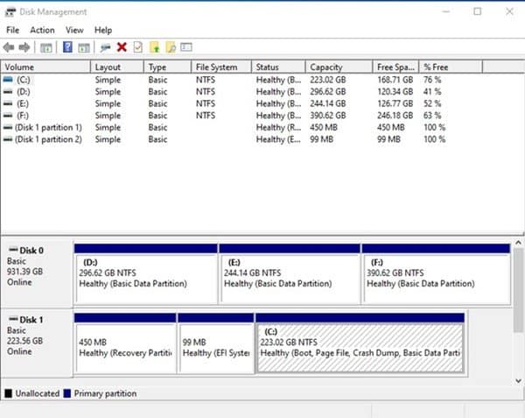Click the icon beside Disk 1 partition 2
Viewport: 525px width, 418px height.
pyautogui.click(x=8, y=139)
